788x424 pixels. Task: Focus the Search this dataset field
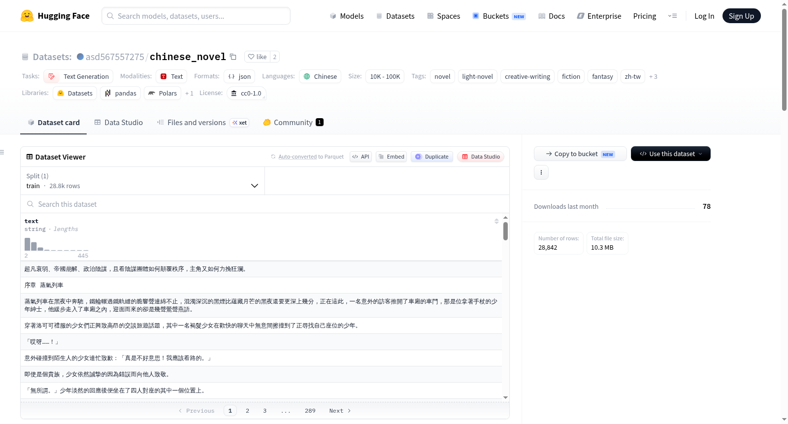point(265,204)
